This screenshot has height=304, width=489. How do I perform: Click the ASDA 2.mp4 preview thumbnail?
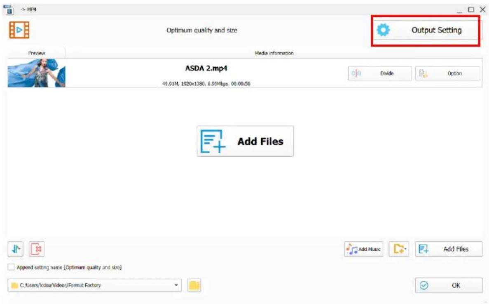(37, 73)
